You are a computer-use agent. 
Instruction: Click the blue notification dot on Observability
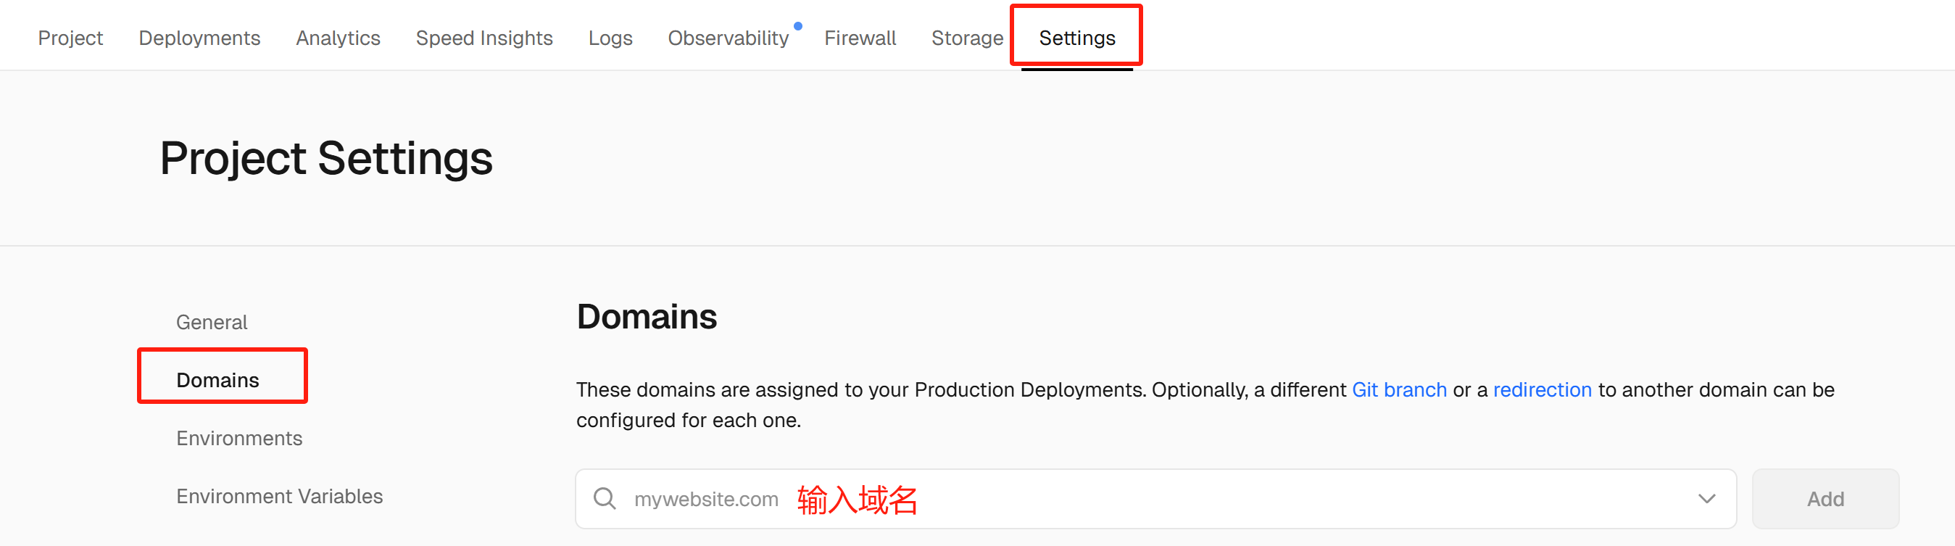(x=797, y=26)
